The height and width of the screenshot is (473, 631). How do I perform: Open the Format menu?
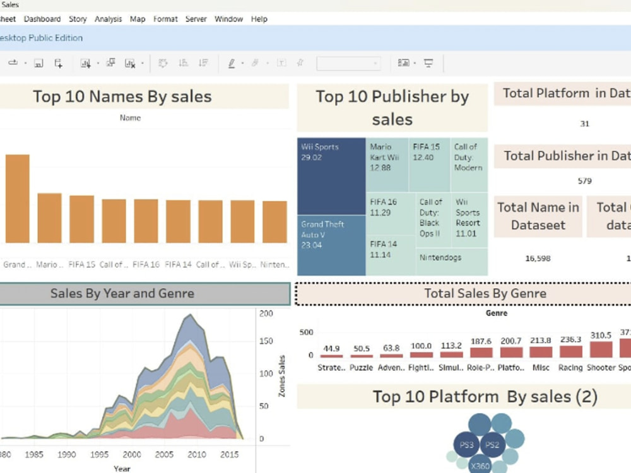[165, 19]
